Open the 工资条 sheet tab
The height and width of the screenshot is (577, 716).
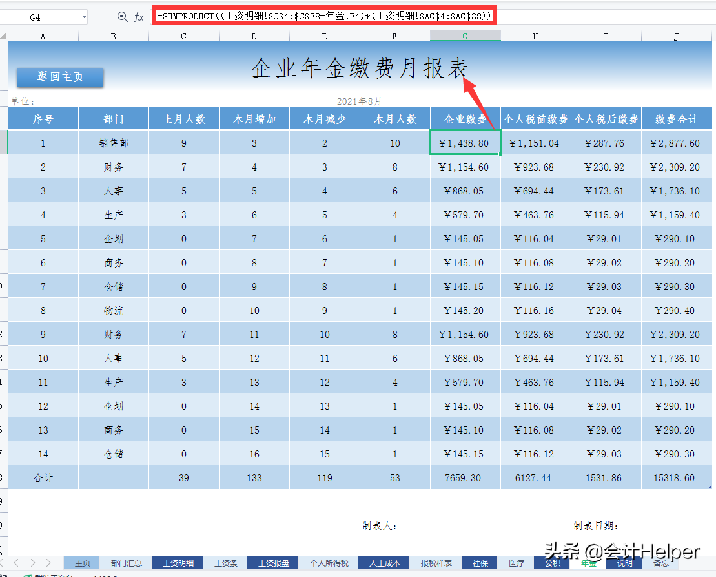coord(225,562)
